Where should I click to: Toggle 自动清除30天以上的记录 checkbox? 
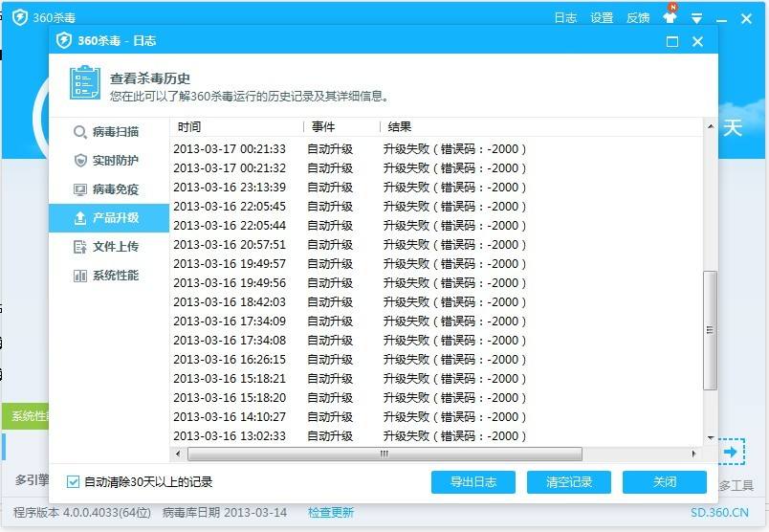(x=74, y=482)
